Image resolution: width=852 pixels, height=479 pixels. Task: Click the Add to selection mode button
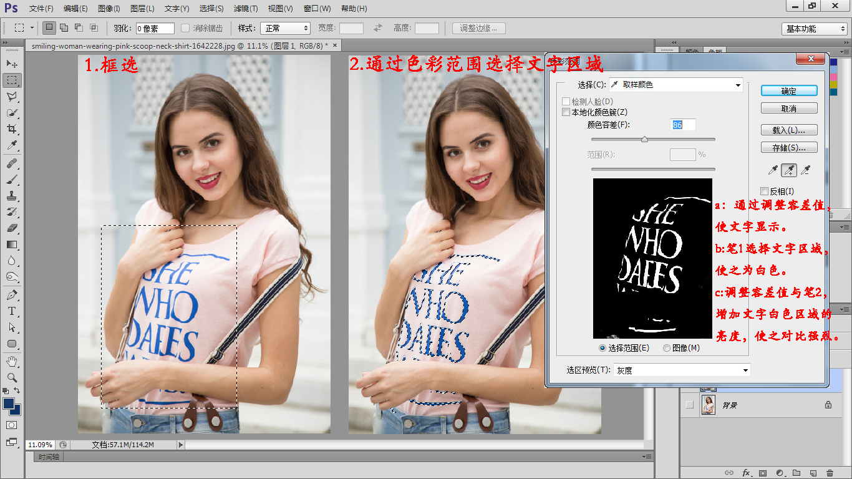point(64,28)
